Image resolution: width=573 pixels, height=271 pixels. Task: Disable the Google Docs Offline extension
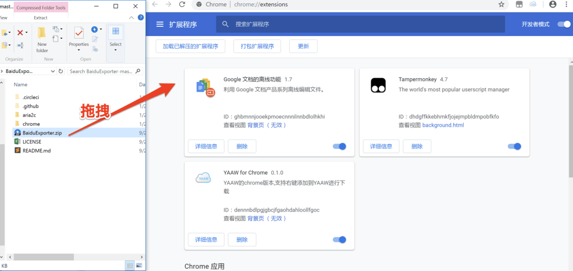(339, 146)
